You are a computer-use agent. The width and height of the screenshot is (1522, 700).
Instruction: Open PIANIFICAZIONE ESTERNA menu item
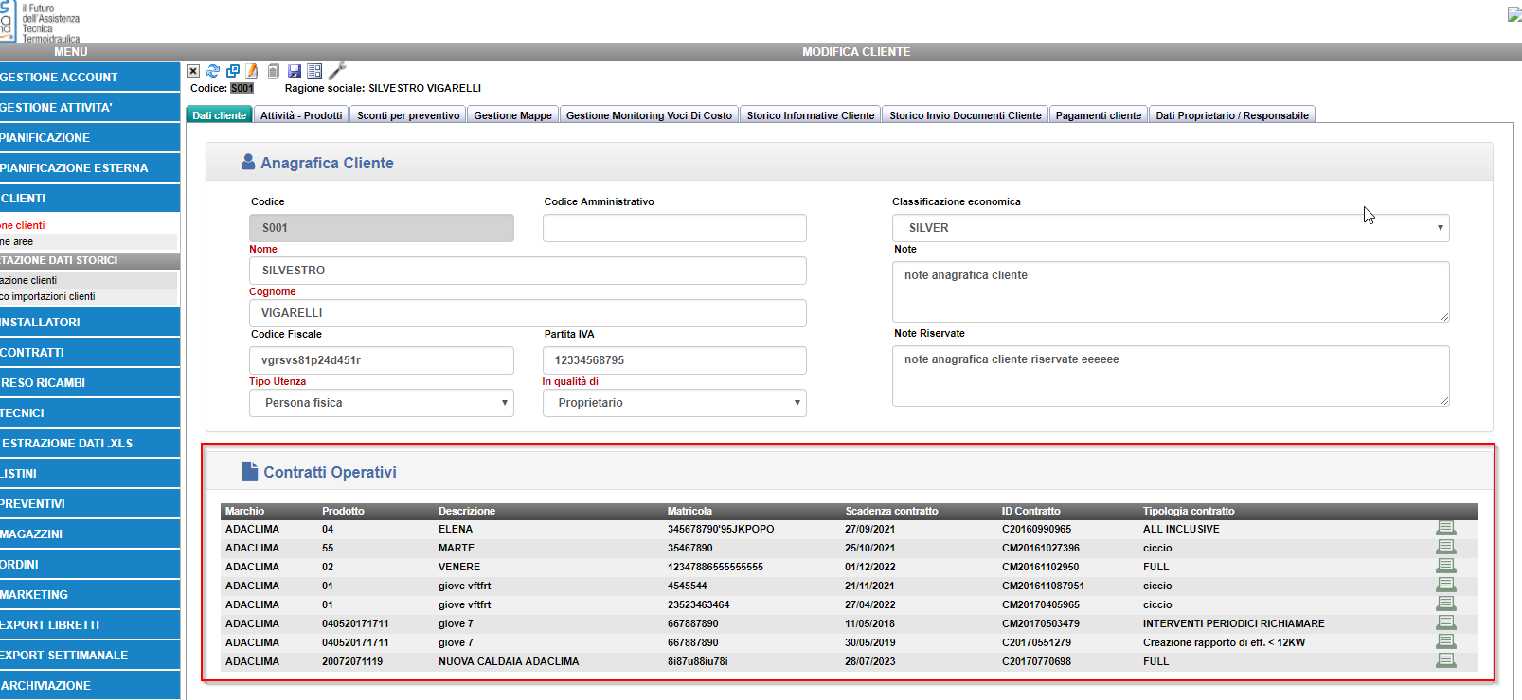[90, 168]
